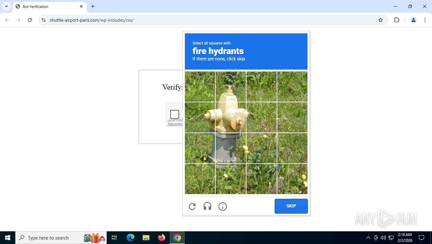Viewport: 432px width, 244px height.
Task: Close the Bot Verification tab
Action: tap(81, 6)
